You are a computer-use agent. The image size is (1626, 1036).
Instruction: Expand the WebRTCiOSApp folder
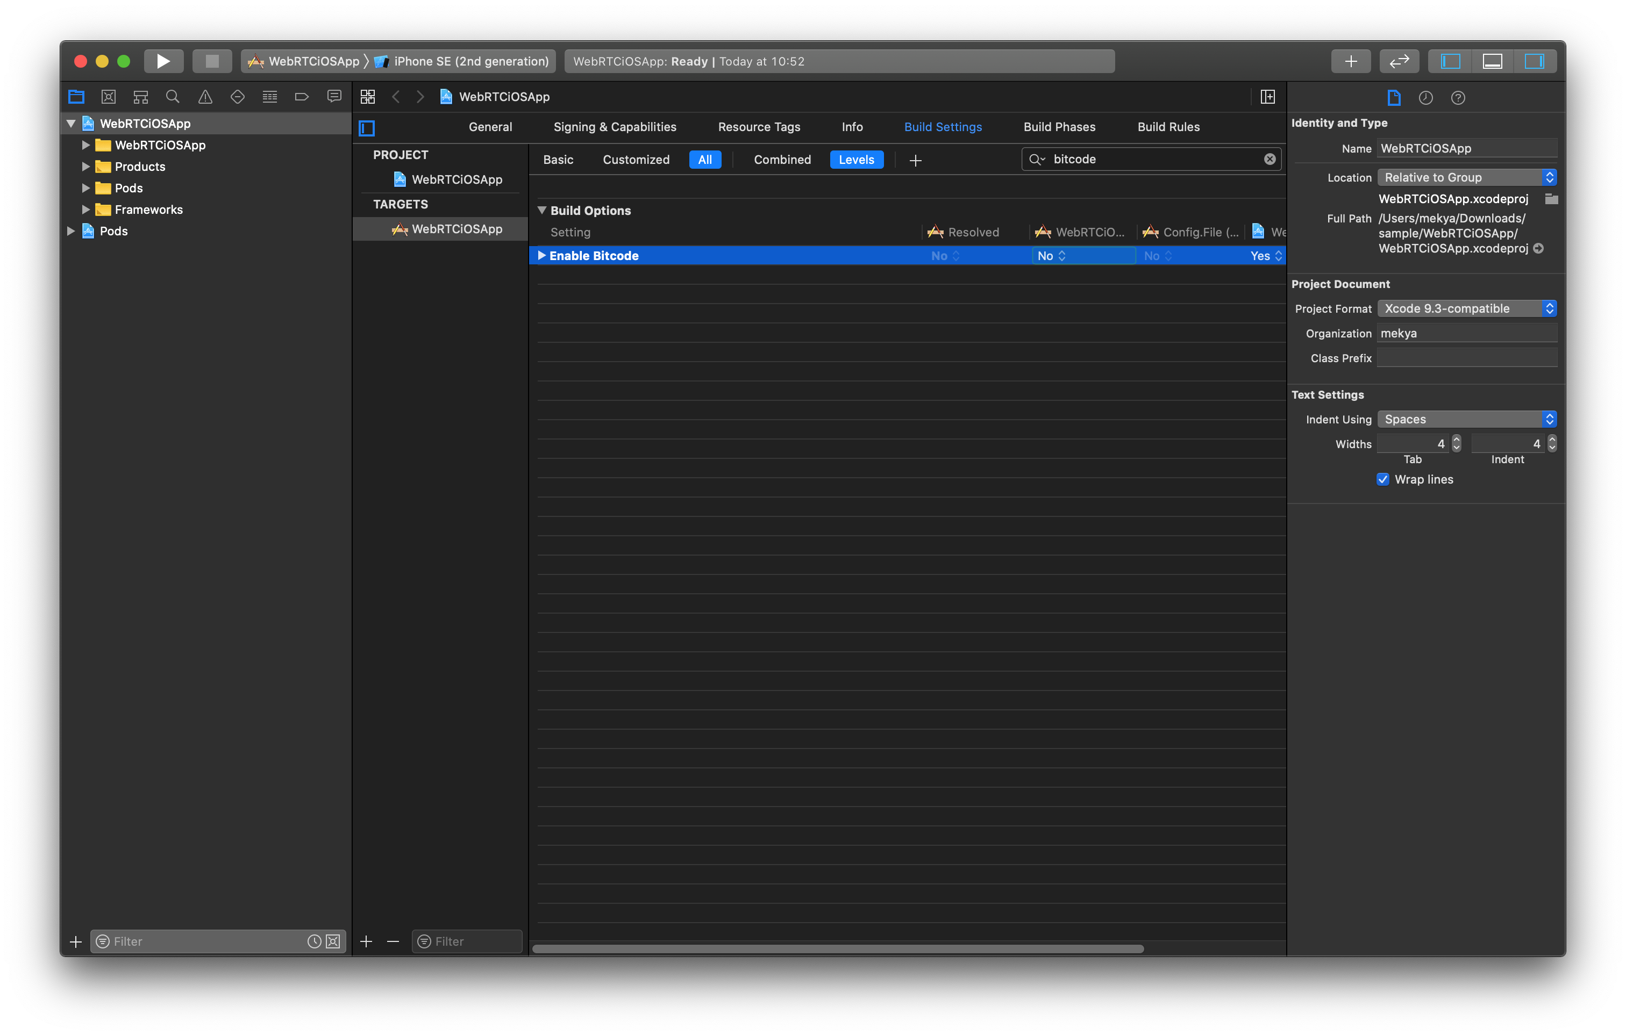85,145
